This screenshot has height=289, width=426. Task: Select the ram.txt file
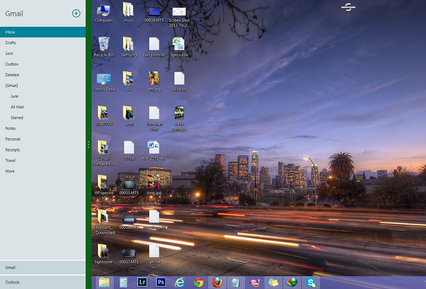coord(154,254)
